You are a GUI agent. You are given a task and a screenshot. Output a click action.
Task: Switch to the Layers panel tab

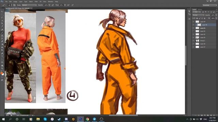coord(194,9)
